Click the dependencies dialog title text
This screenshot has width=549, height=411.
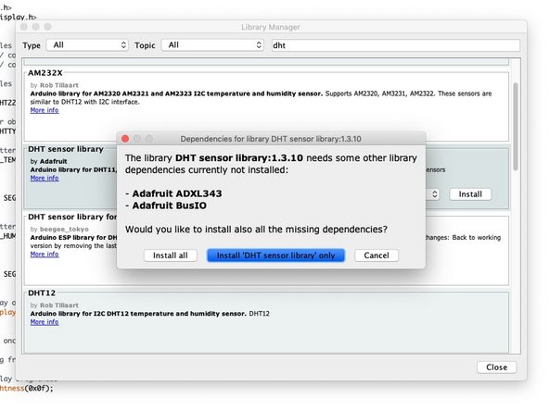(x=271, y=139)
